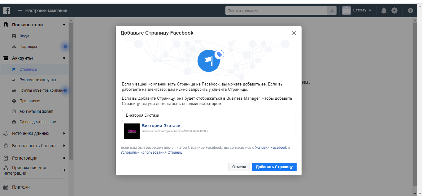Viewport: 422px width, 196px height.
Task: Click the Пользователи section icon
Action: point(6,25)
